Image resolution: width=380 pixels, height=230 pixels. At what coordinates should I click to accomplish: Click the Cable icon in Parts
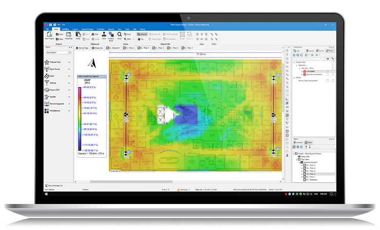pyautogui.click(x=47, y=76)
